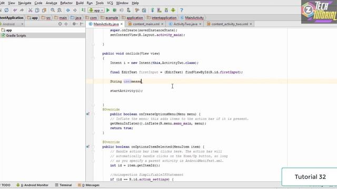
Task: Run the app with the green play icon
Action: pos(108,10)
